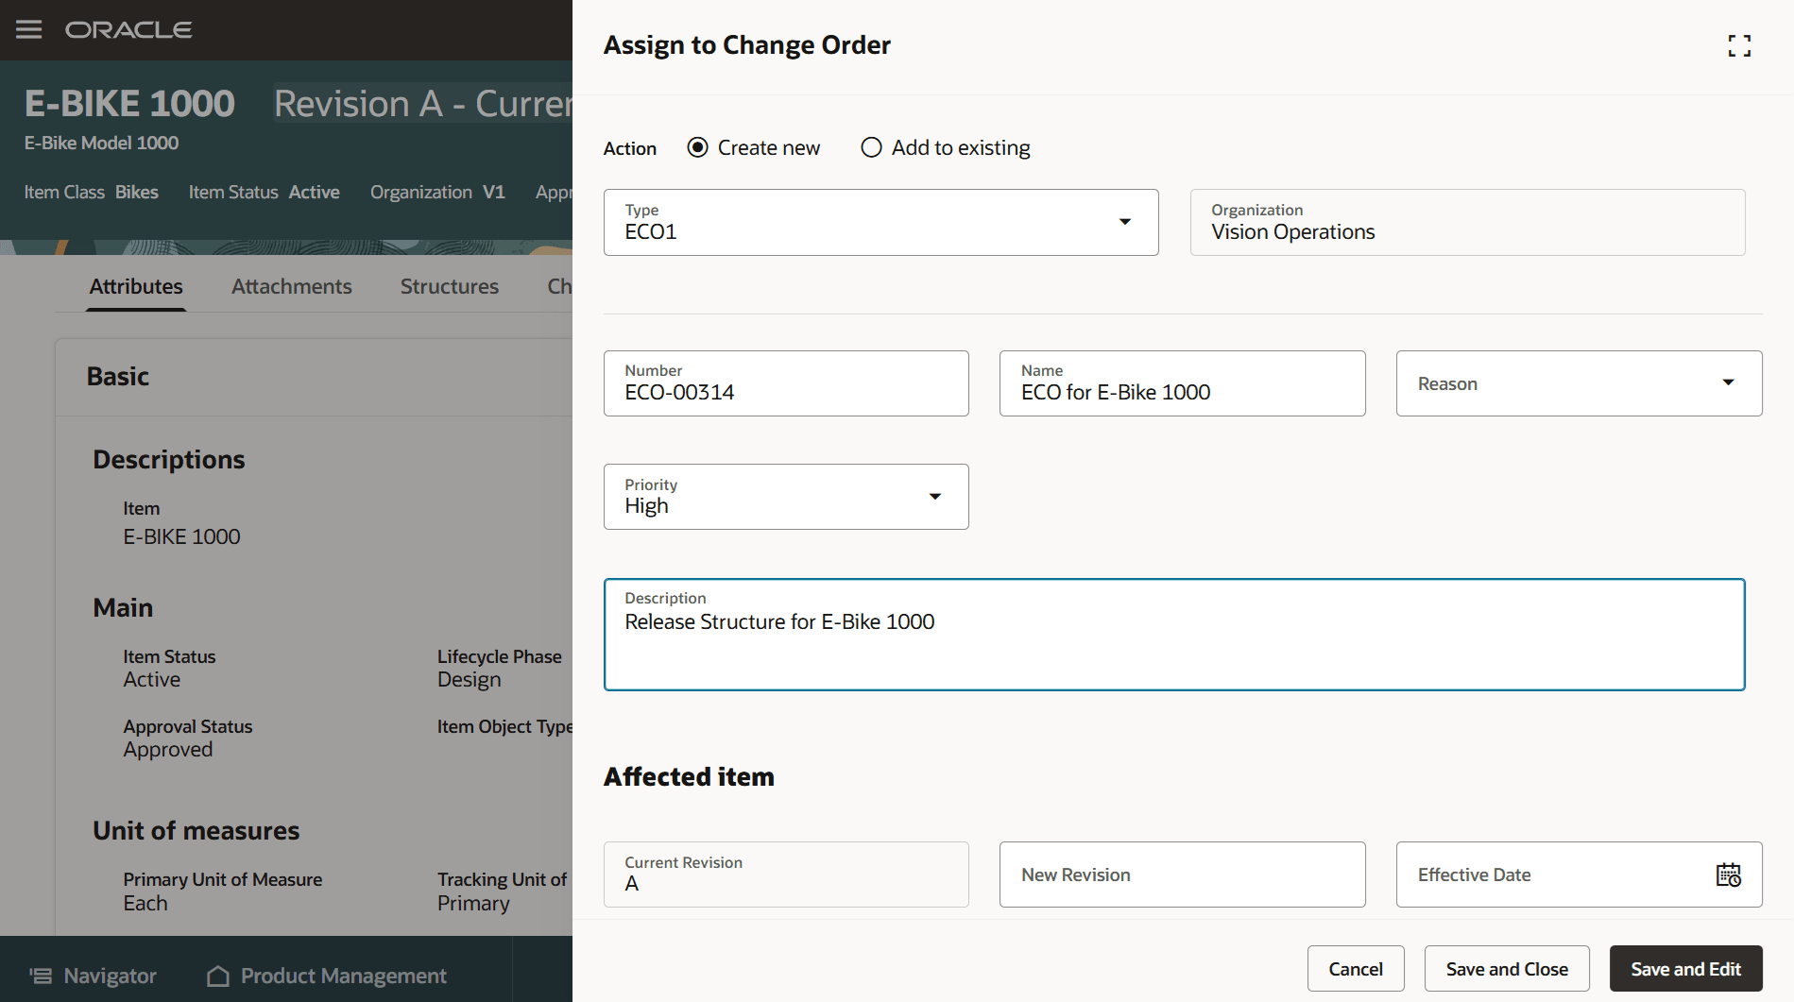This screenshot has height=1002, width=1794.
Task: Click the Descriptions section heading
Action: tap(169, 460)
